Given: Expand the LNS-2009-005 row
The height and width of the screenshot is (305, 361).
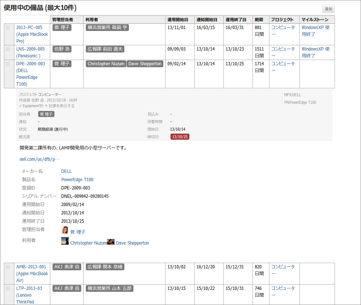Looking at the screenshot, I should (8, 49).
